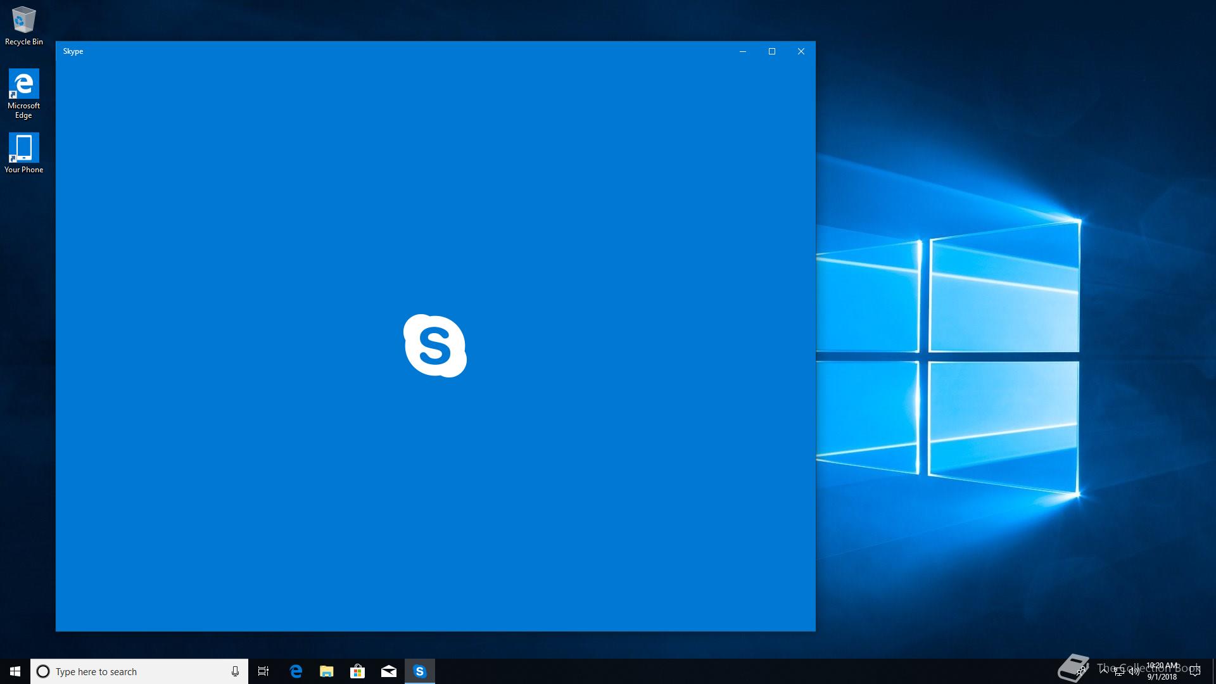The image size is (1216, 684).
Task: Activate the search microphone icon
Action: point(235,671)
